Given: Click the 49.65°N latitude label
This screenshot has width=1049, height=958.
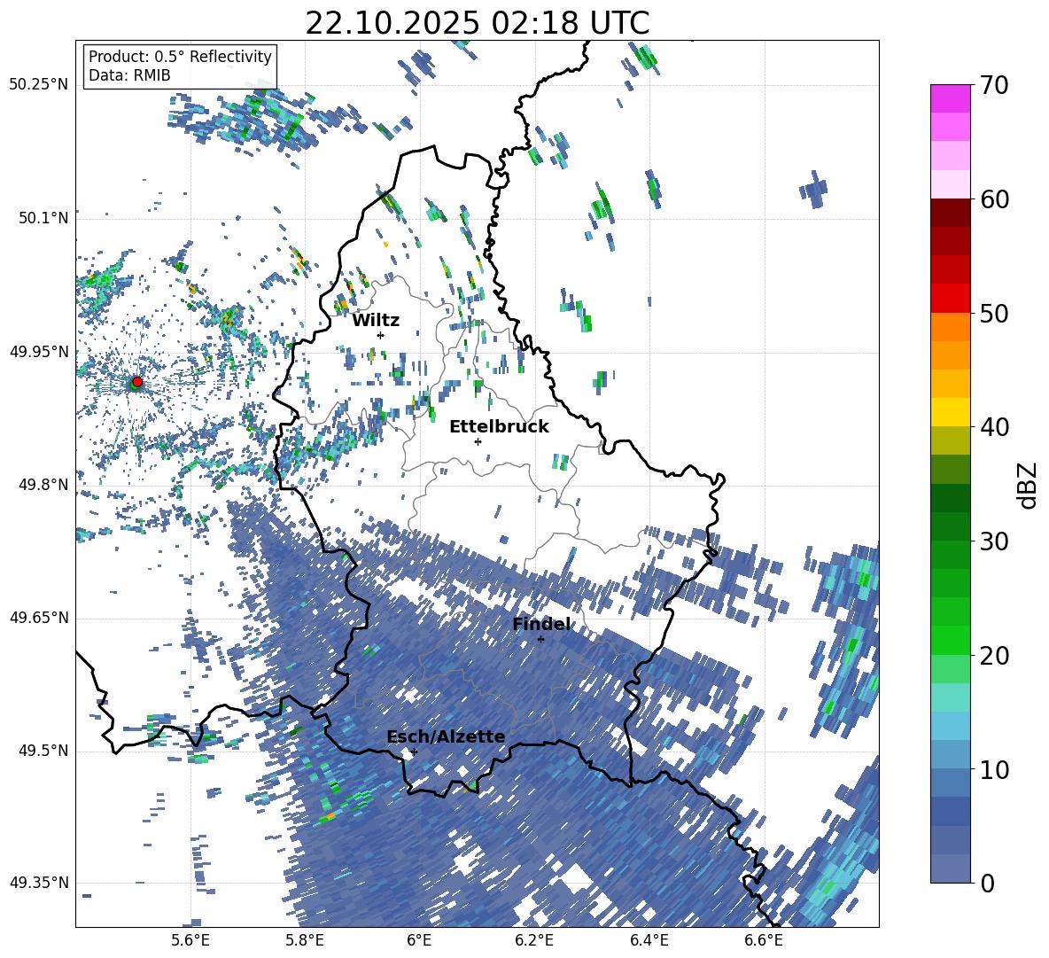Looking at the screenshot, I should (x=39, y=617).
